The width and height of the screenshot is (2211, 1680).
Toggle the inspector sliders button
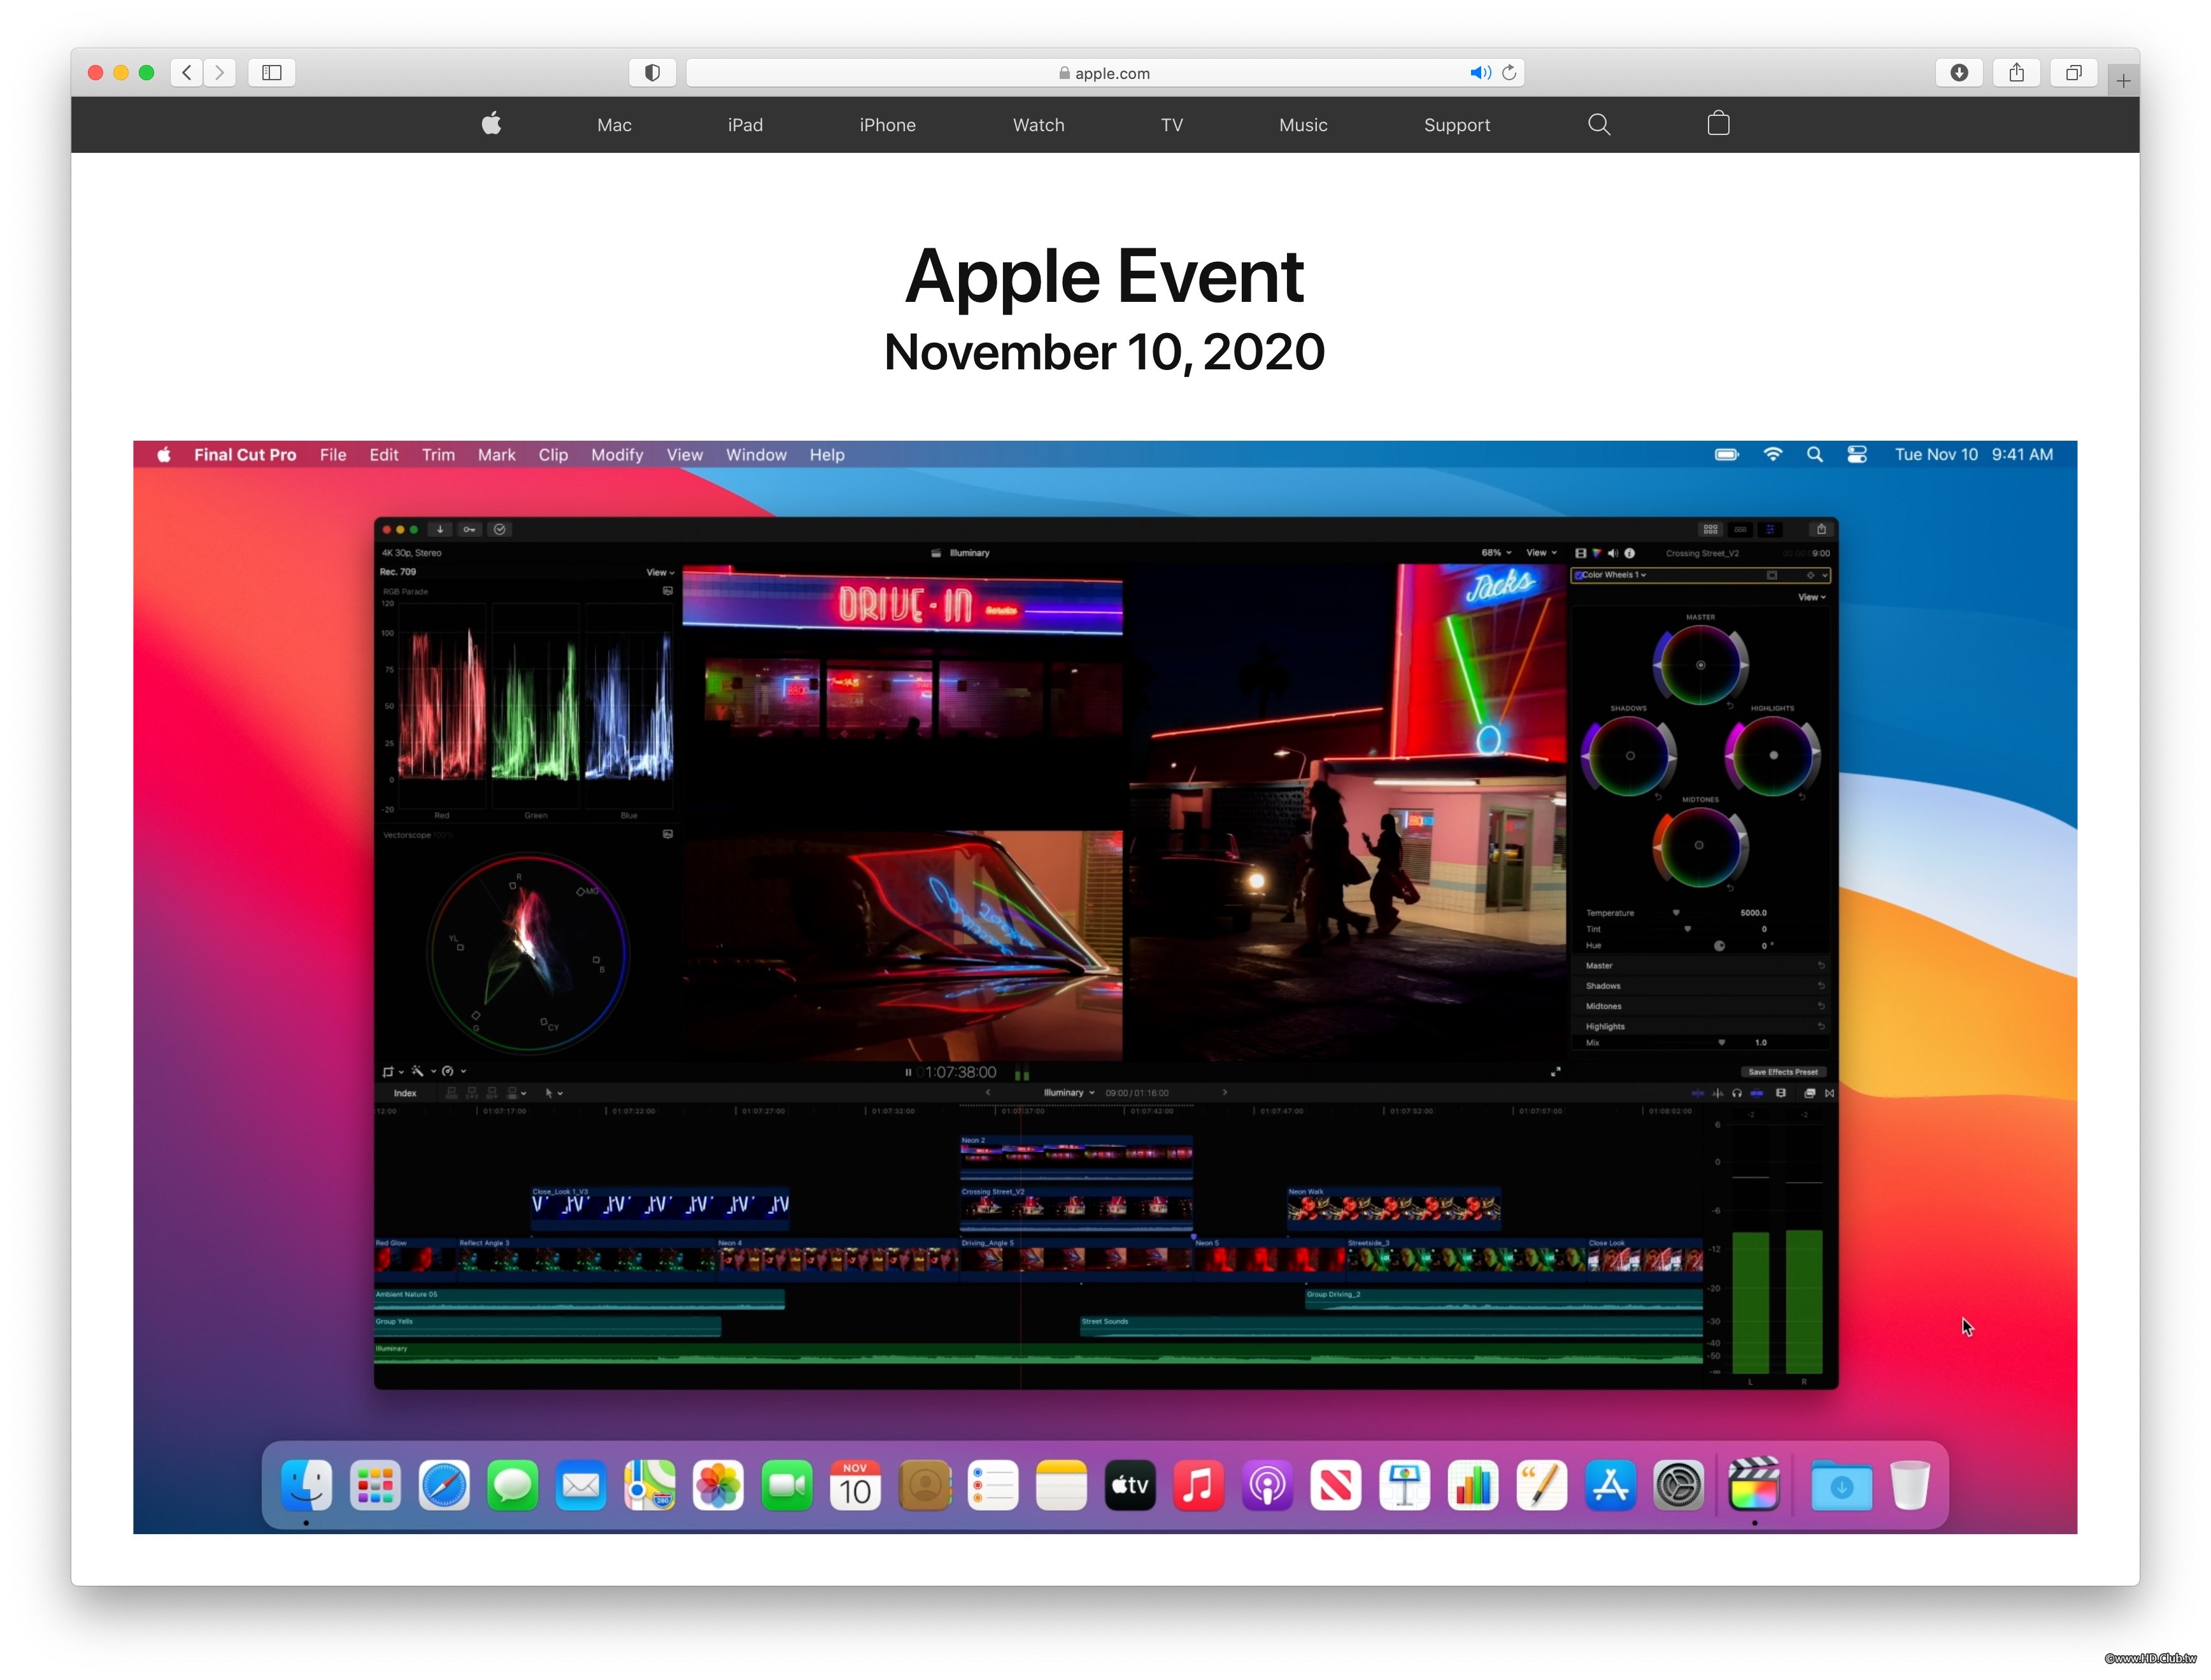(1770, 529)
